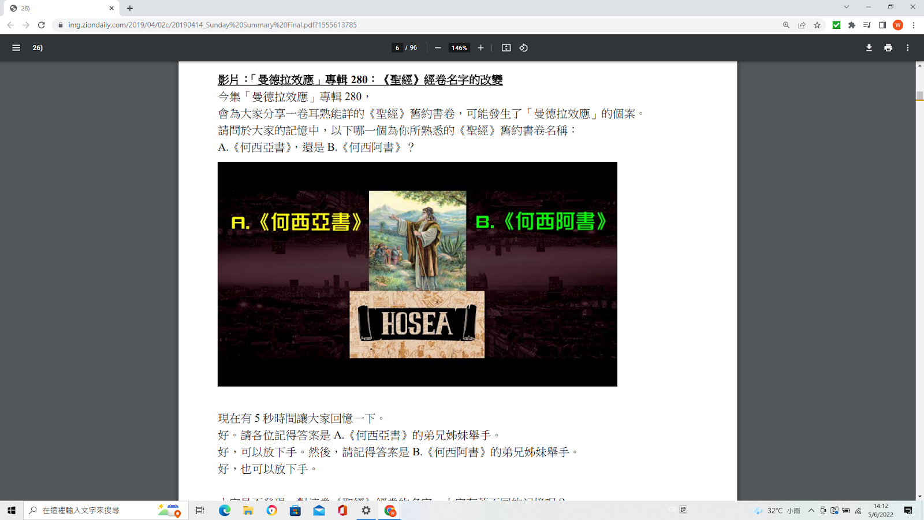This screenshot has height=520, width=924.
Task: Open the Microsoft Store taskbar icon
Action: [295, 510]
